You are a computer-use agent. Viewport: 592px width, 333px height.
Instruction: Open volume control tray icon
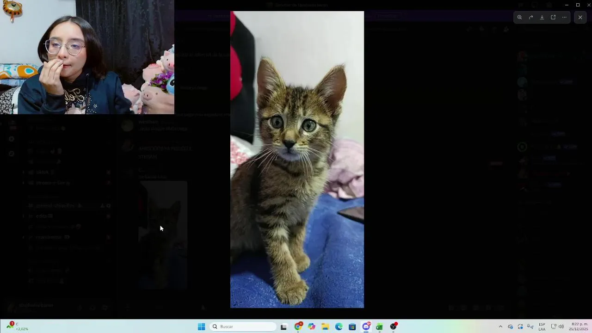point(561,327)
